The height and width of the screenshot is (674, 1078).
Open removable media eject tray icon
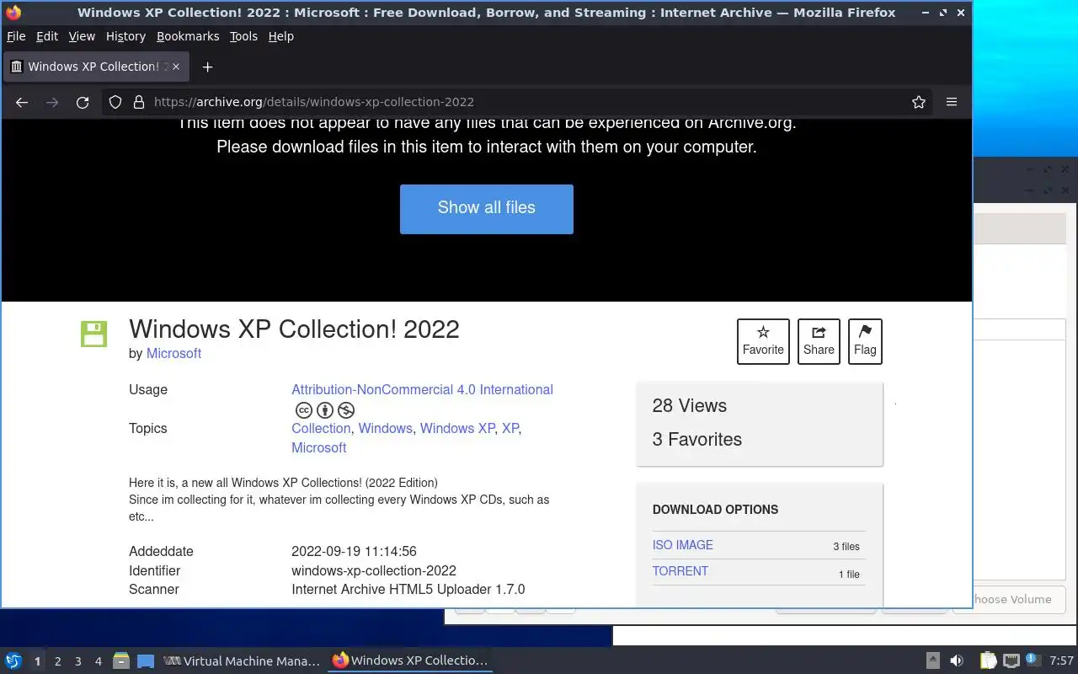pos(932,661)
